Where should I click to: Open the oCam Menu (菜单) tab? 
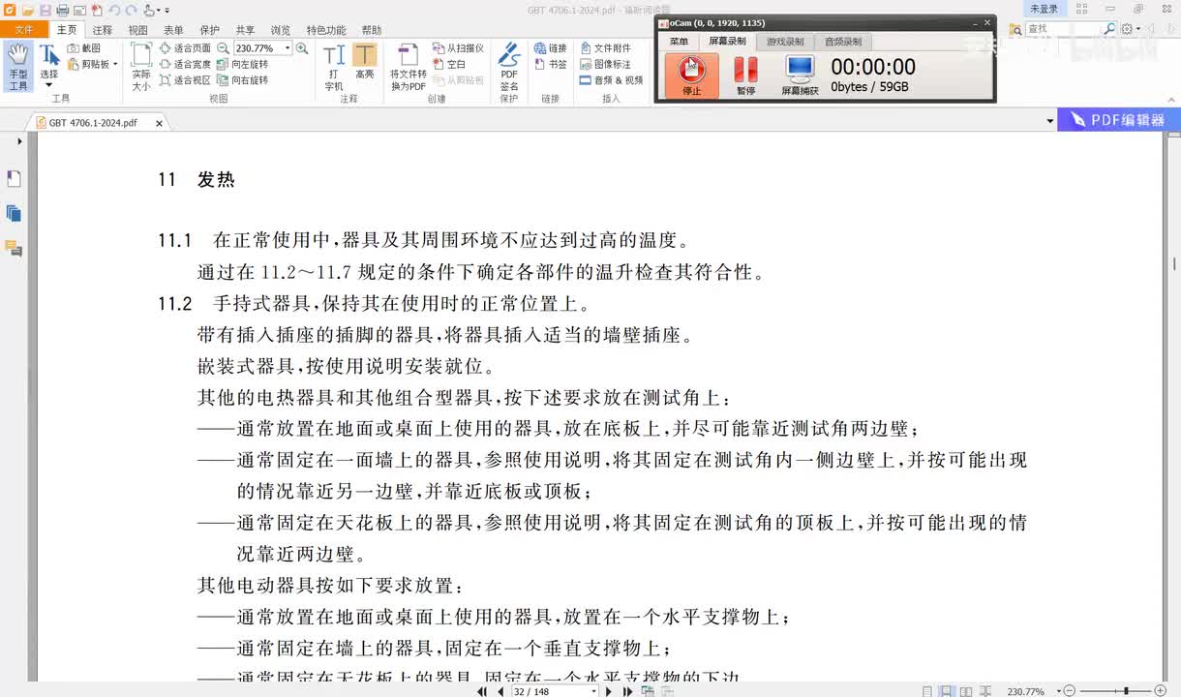point(680,42)
